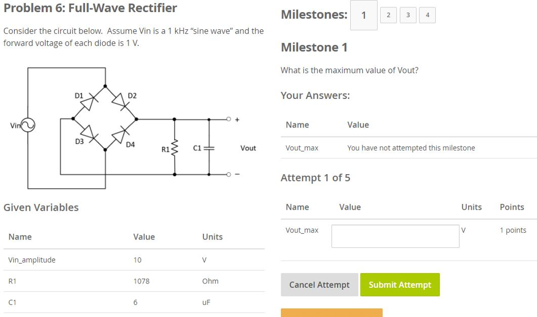Click the Vin sine wave source symbol
Screen dimensions: 537x317
tap(27, 125)
